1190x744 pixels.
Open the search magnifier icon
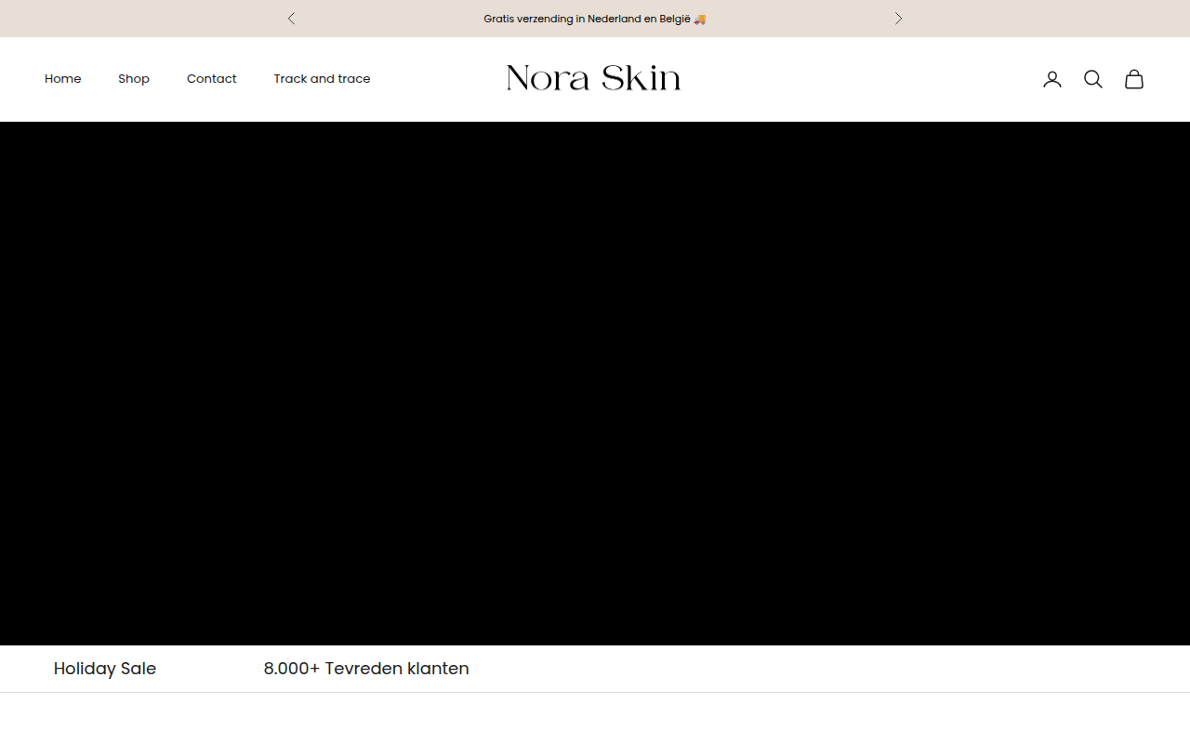(x=1092, y=79)
